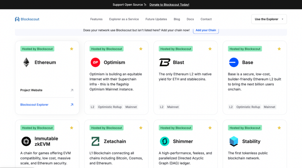This screenshot has height=168, width=302.
Task: Click the Ethereum diamond logo
Action: coord(26,62)
